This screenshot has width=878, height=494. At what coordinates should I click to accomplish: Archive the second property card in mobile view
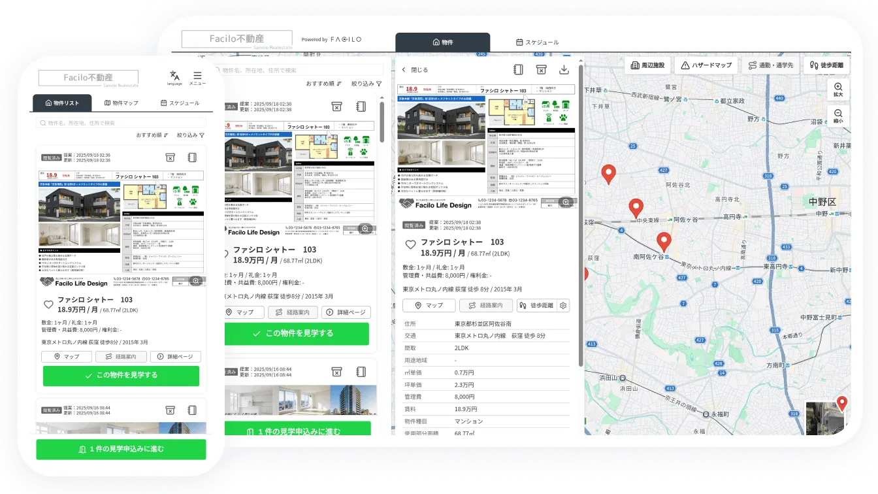(170, 410)
